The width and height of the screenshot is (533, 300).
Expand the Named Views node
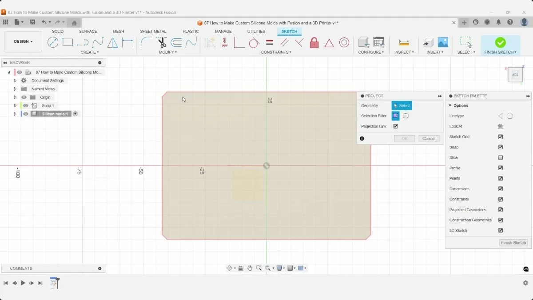[15, 89]
